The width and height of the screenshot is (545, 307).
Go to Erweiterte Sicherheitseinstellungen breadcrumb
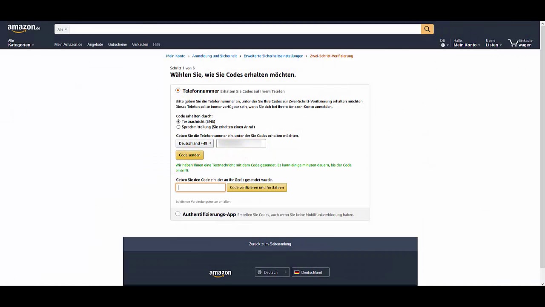[x=273, y=56]
